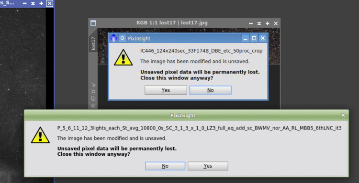359x183 pixels.
Task: Choose Yes in the bottom unsaved-image dialog
Action: (x=208, y=166)
